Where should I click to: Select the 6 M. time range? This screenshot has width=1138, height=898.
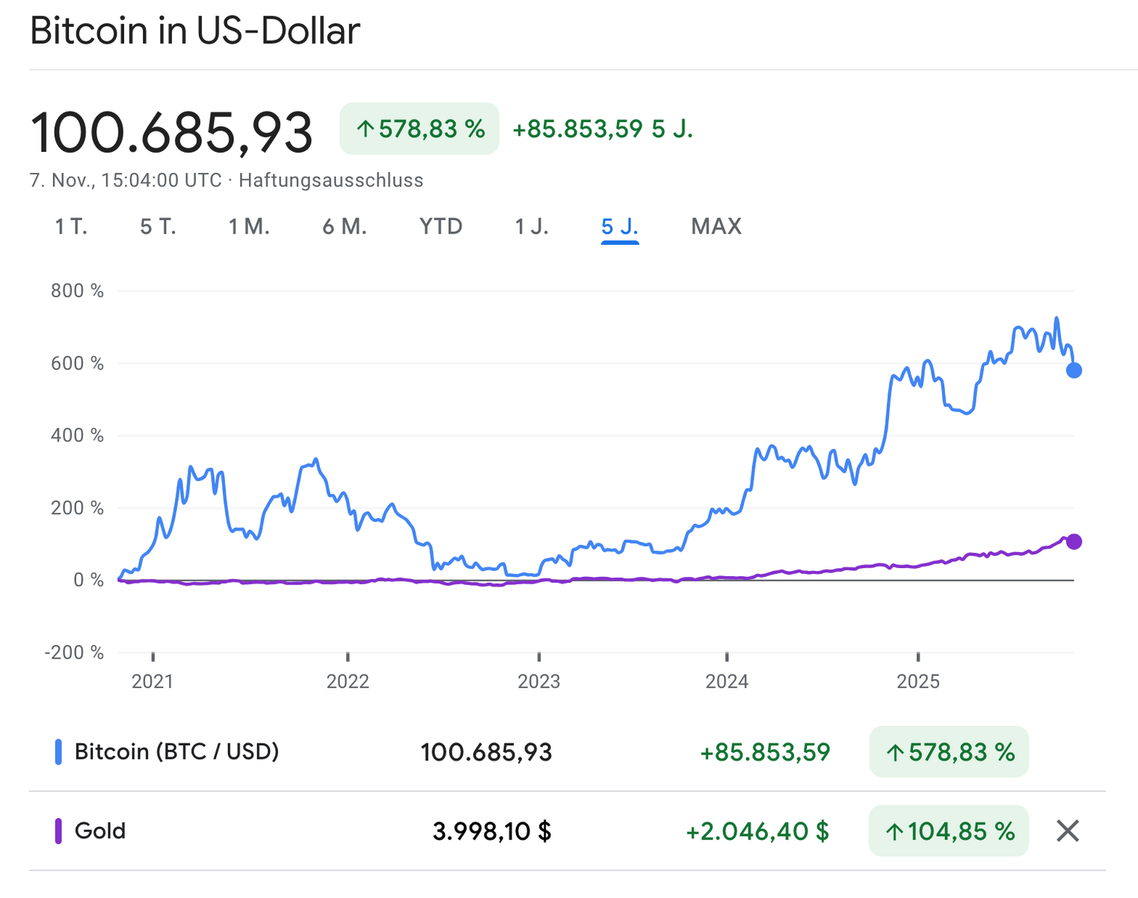click(x=345, y=226)
